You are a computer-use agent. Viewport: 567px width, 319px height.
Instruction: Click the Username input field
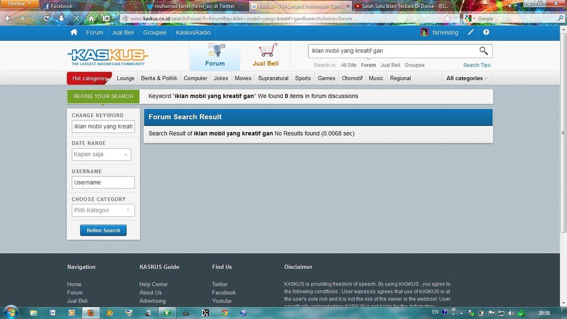pos(103,182)
